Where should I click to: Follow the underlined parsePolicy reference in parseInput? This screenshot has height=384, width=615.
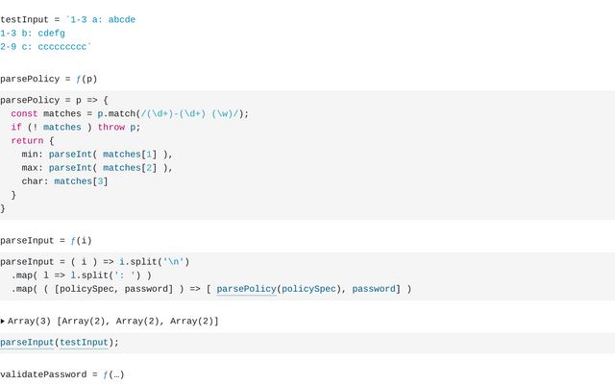246,289
